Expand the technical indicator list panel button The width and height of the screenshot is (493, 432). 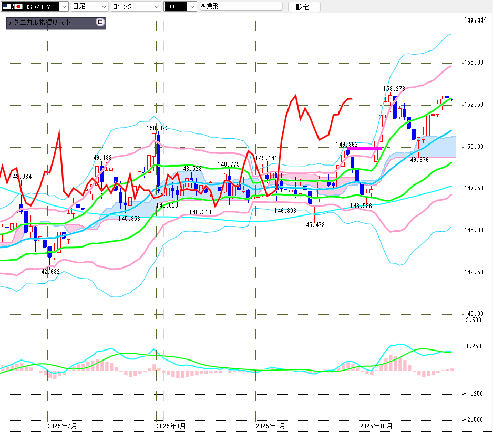tap(100, 23)
